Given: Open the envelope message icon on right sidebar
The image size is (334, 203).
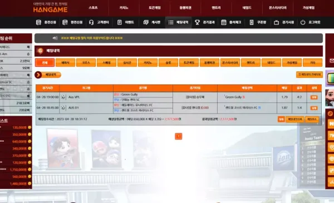Looking at the screenshot, I should click(332, 61).
